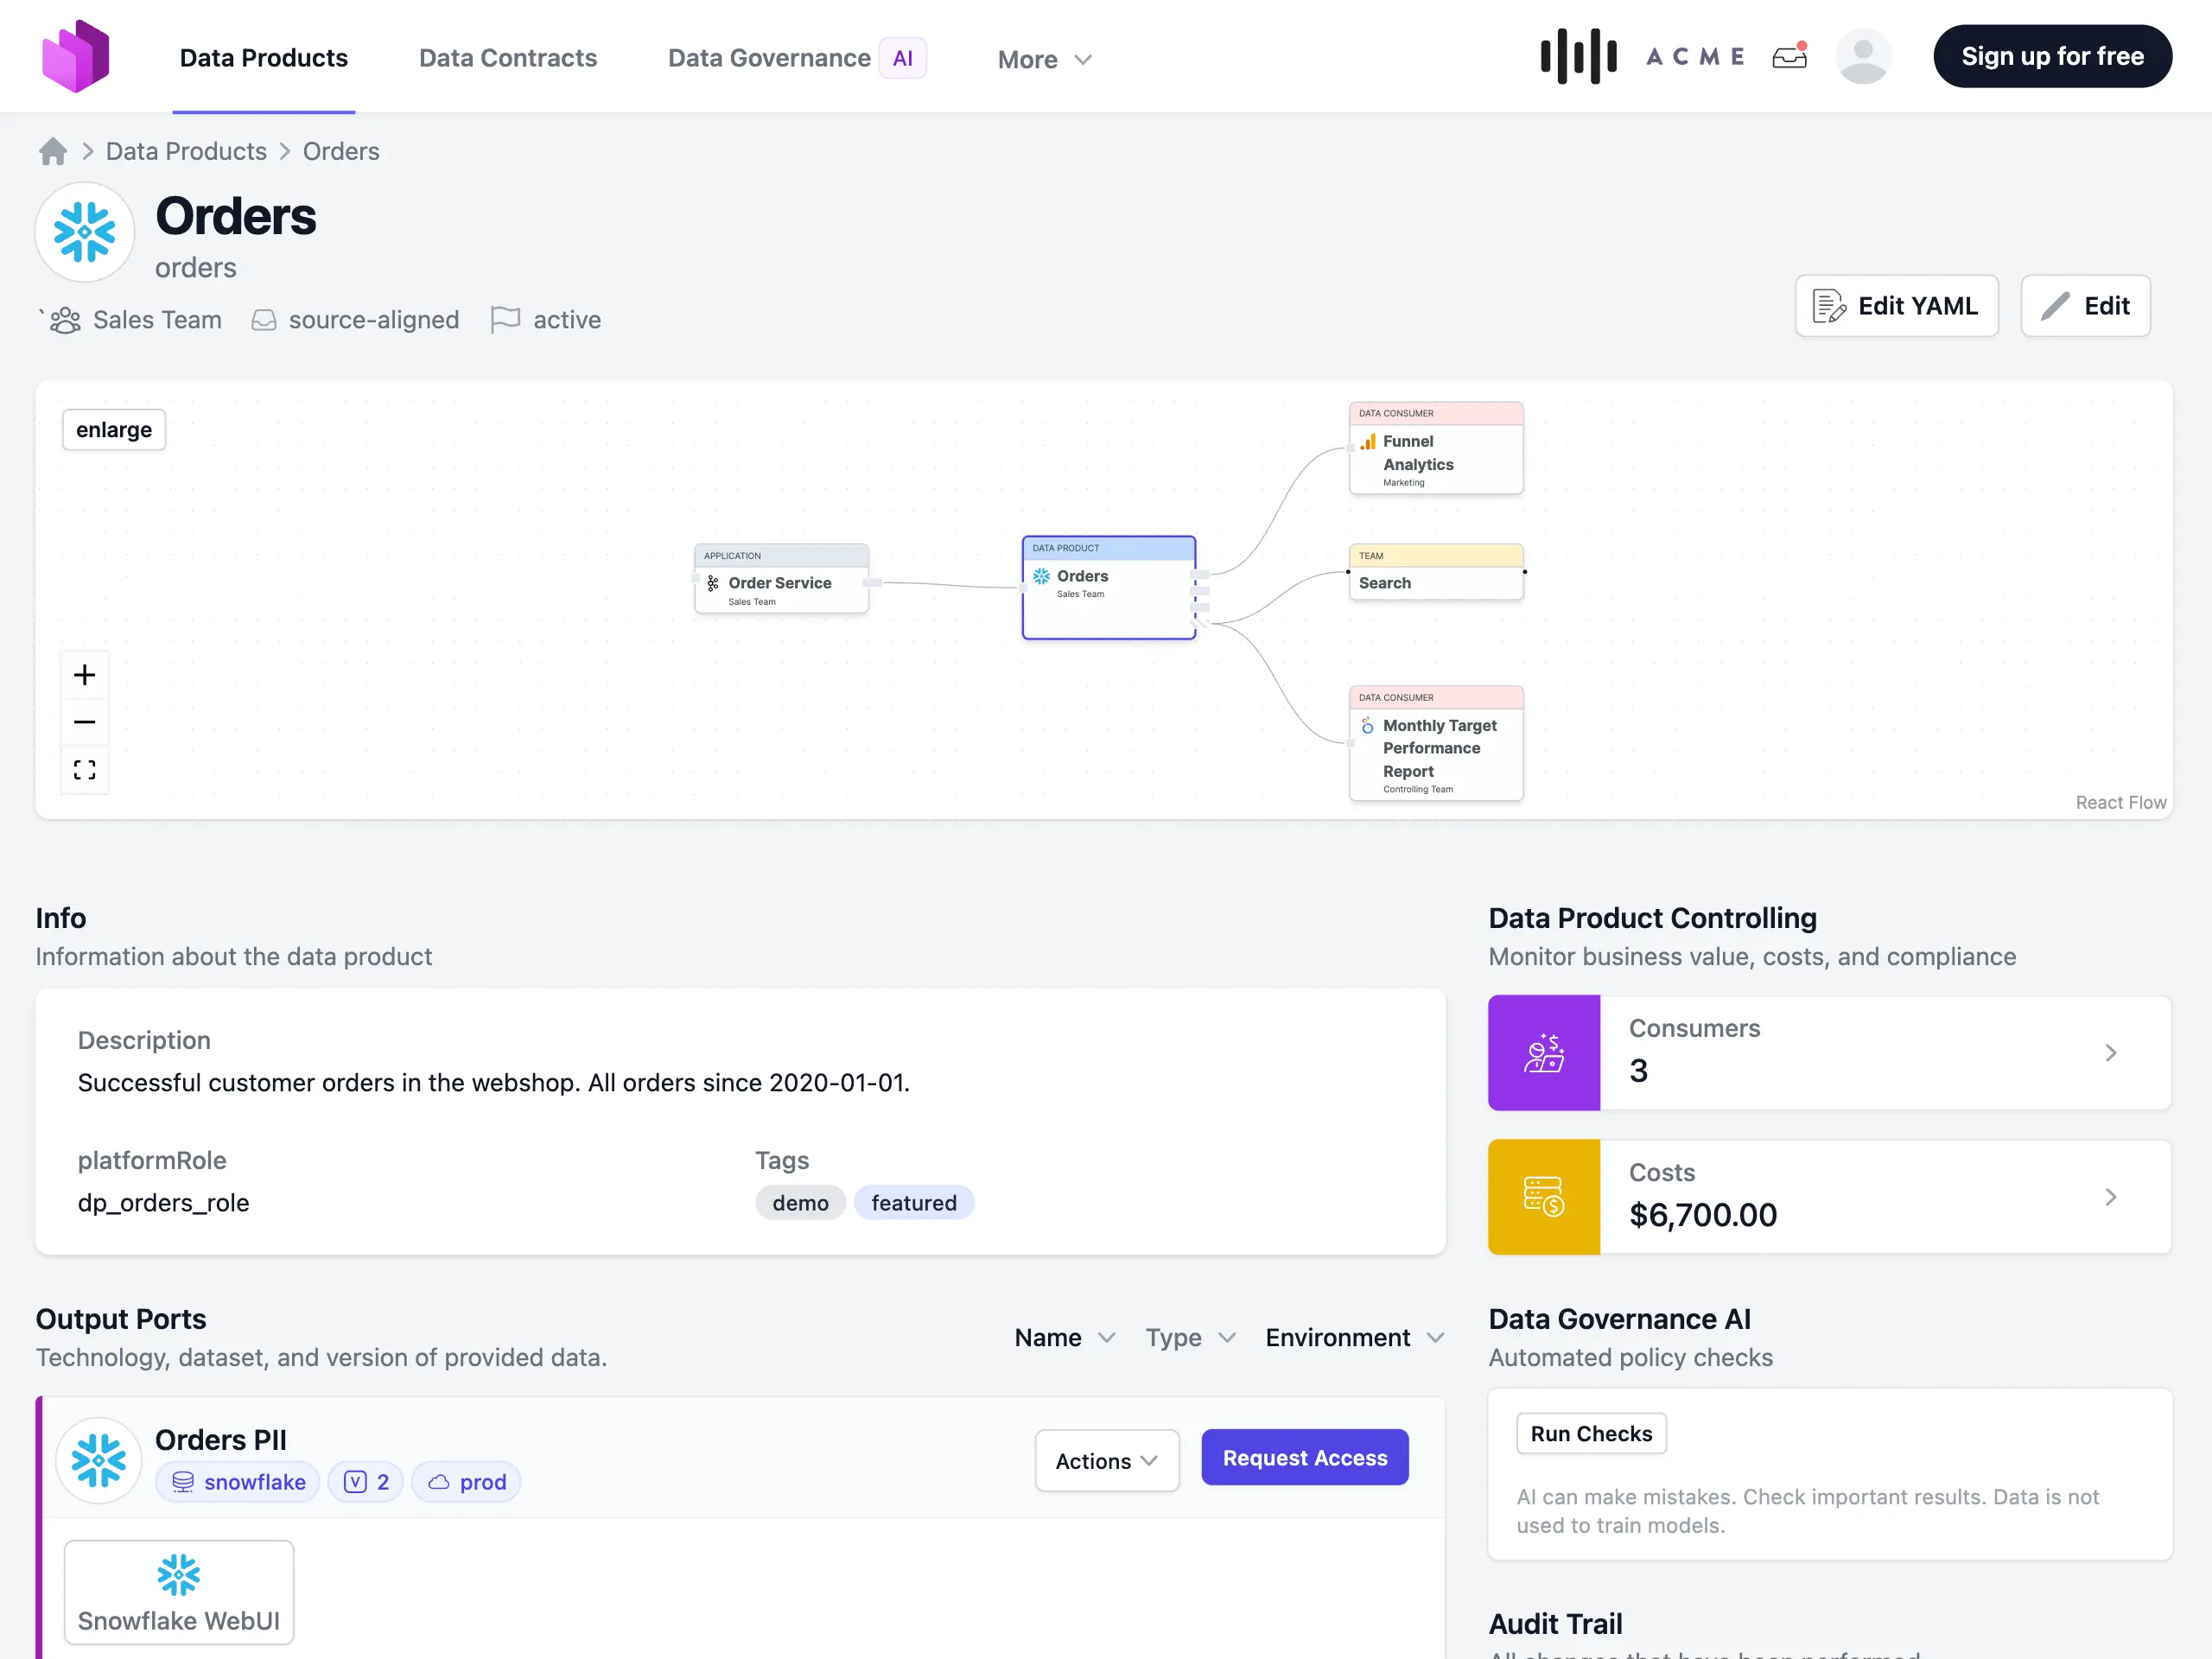Viewport: 2212px width, 1659px height.
Task: Click the Snowflake WebUI icon tile
Action: tap(178, 1592)
